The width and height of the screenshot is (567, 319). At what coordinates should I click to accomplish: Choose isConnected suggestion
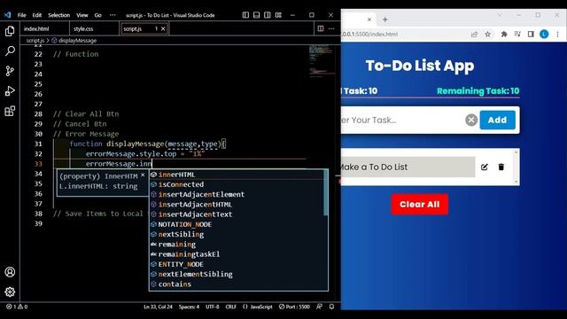237,184
